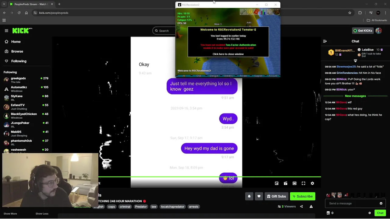The height and width of the screenshot is (219, 390).
Task: Select the Private tab in RSCRevolution2
Action: (243, 76)
